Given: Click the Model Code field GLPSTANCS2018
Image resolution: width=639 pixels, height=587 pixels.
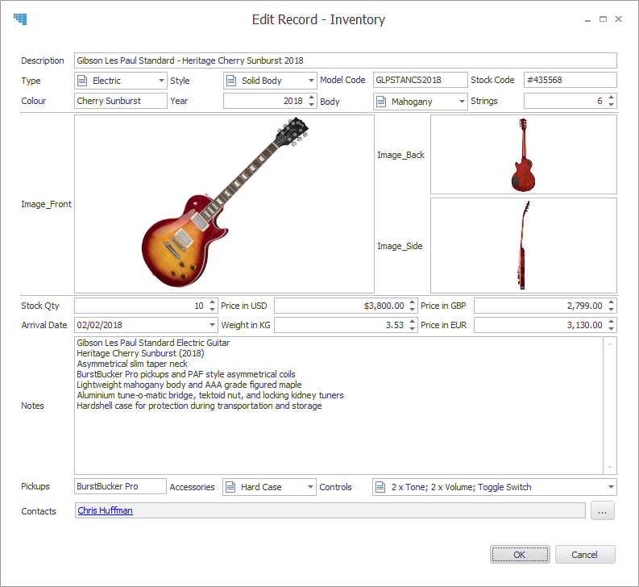Looking at the screenshot, I should (420, 80).
